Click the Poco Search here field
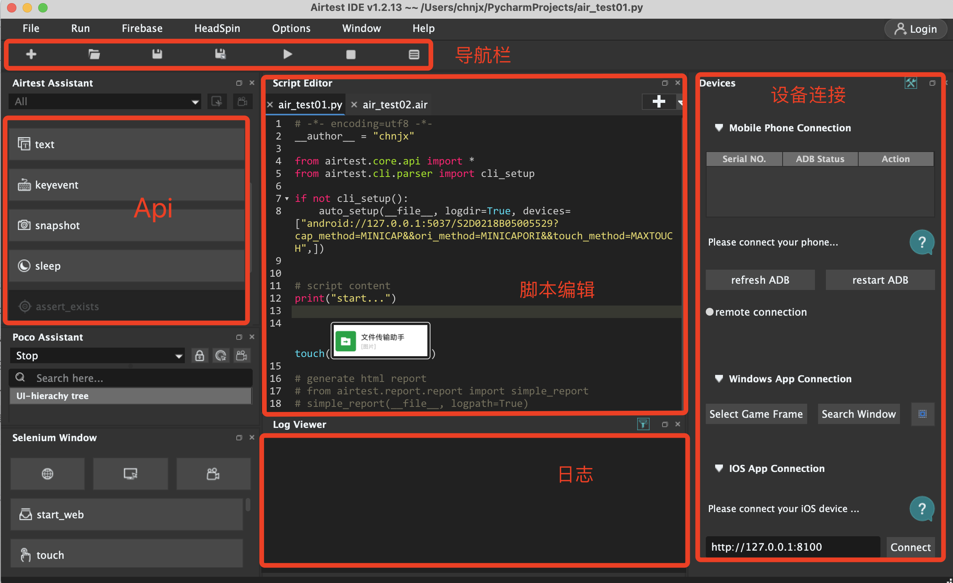The width and height of the screenshot is (953, 583). 131,378
